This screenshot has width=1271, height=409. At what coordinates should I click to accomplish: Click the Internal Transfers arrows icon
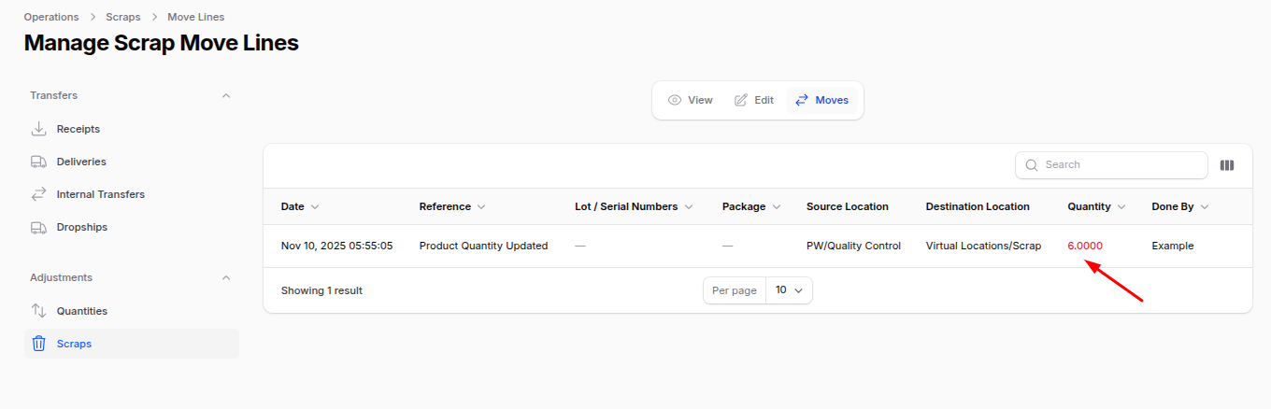pyautogui.click(x=39, y=194)
